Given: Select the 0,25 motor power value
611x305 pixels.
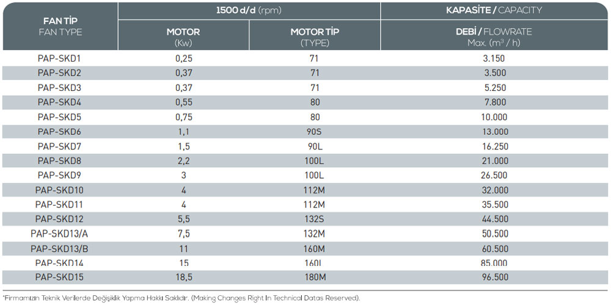Looking at the screenshot, I should pyautogui.click(x=183, y=59).
